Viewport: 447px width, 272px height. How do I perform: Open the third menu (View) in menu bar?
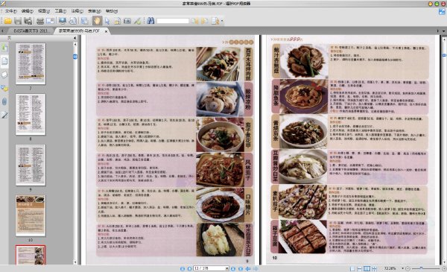click(x=44, y=11)
